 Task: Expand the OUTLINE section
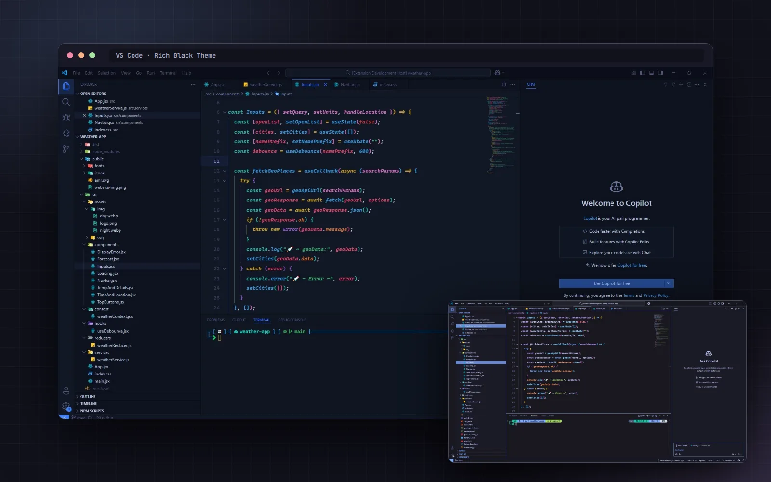pos(77,397)
